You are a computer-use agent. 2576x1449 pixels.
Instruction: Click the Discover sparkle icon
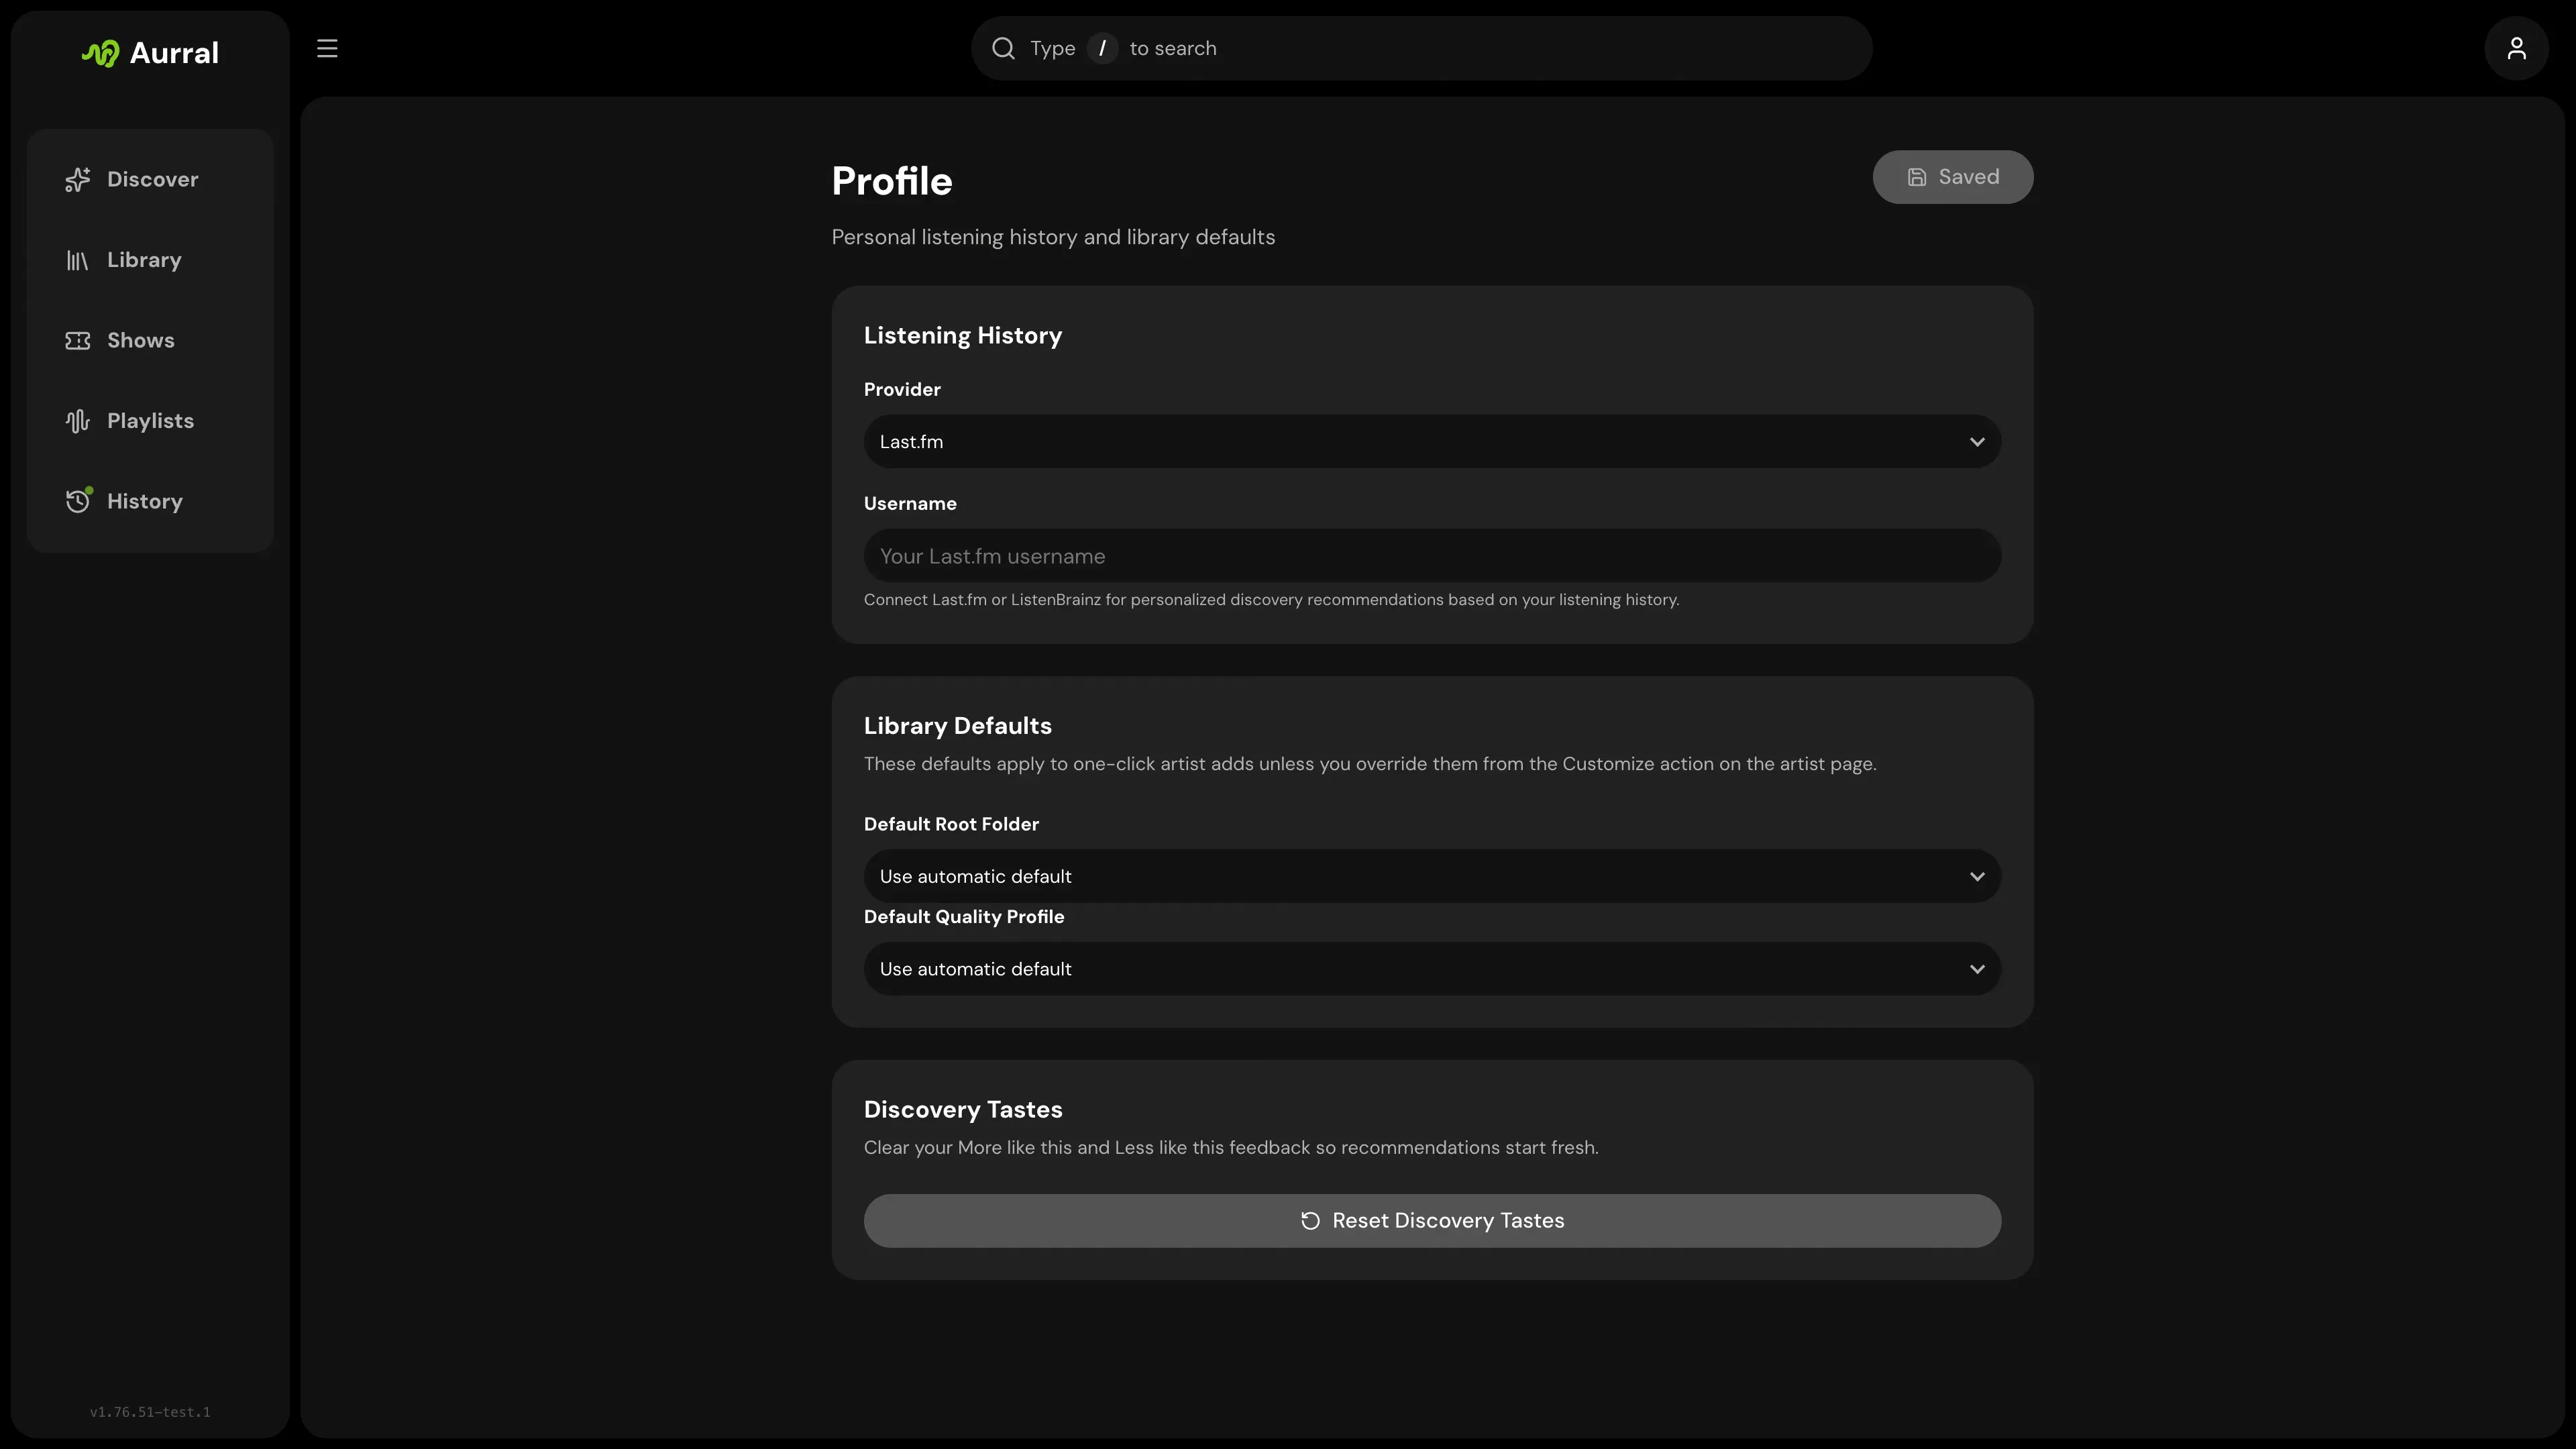coord(78,179)
